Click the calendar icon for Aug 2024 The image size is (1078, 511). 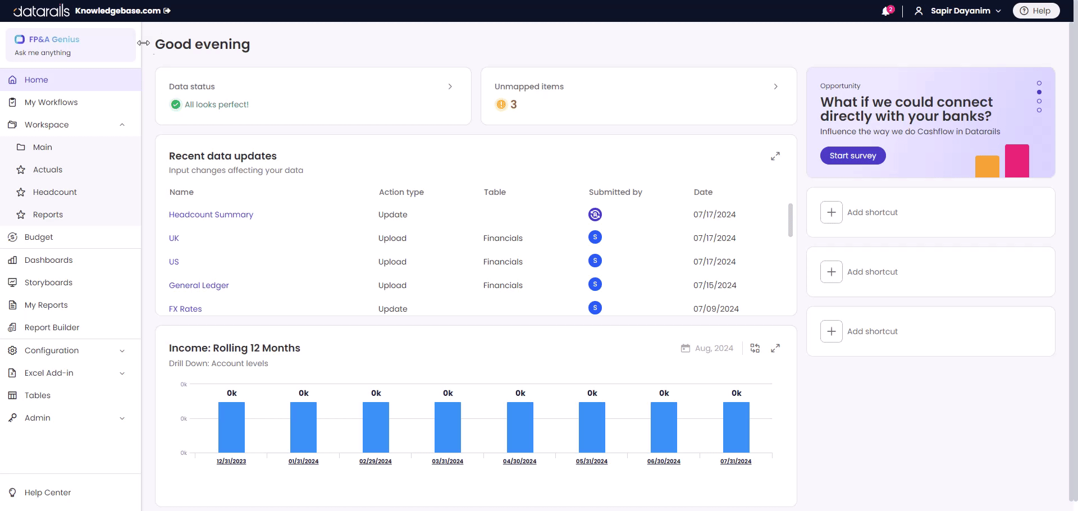click(x=685, y=348)
